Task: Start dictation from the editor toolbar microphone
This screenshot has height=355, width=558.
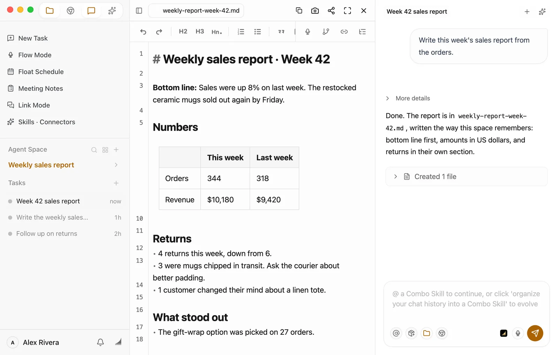Action: (x=308, y=32)
